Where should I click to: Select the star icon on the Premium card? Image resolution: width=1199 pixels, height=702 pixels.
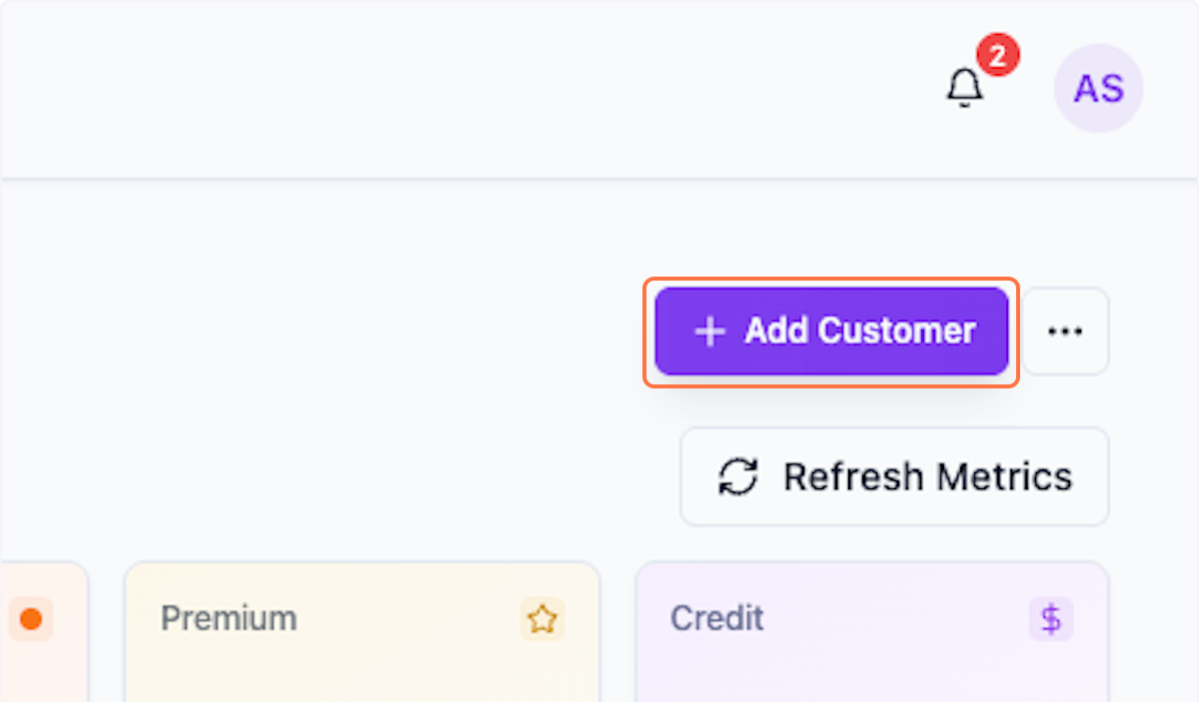click(x=542, y=619)
